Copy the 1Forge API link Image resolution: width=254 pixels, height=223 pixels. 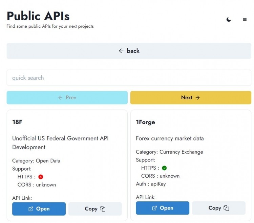pyautogui.click(x=219, y=208)
